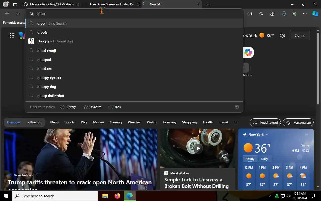
Task: Select 'drool art' suggestion
Action: point(134,69)
